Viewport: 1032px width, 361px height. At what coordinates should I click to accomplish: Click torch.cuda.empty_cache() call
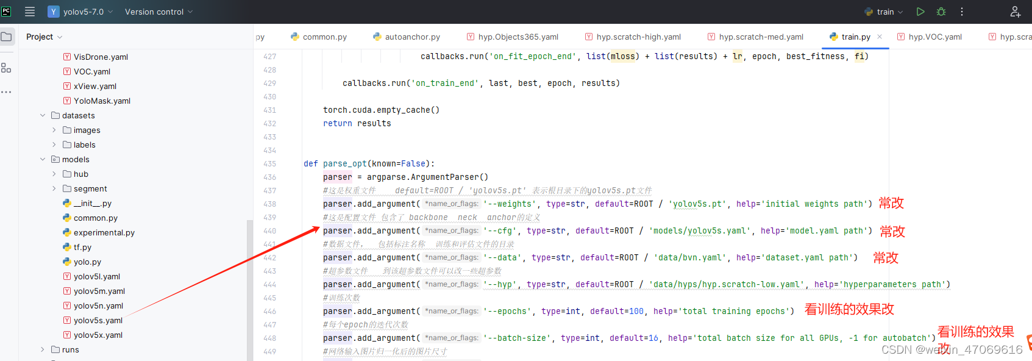381,110
